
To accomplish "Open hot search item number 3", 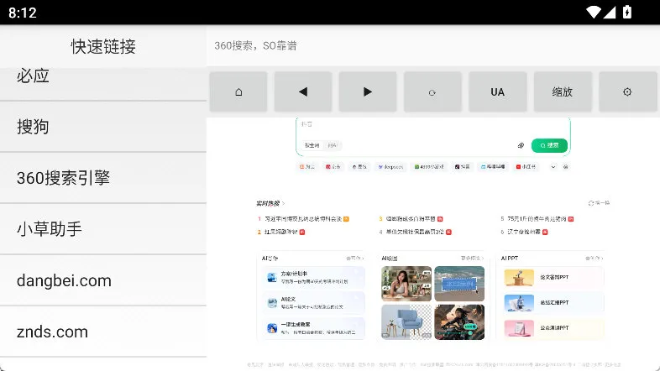I will [411, 219].
